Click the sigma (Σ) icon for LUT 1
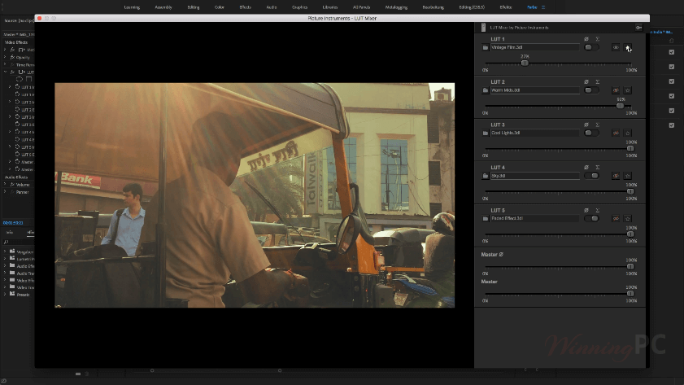This screenshot has width=684, height=385. (598, 39)
